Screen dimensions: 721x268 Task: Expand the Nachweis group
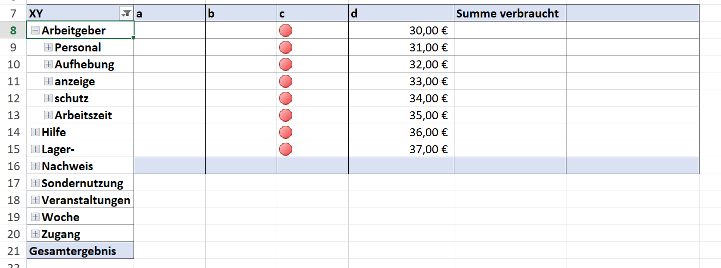[35, 166]
